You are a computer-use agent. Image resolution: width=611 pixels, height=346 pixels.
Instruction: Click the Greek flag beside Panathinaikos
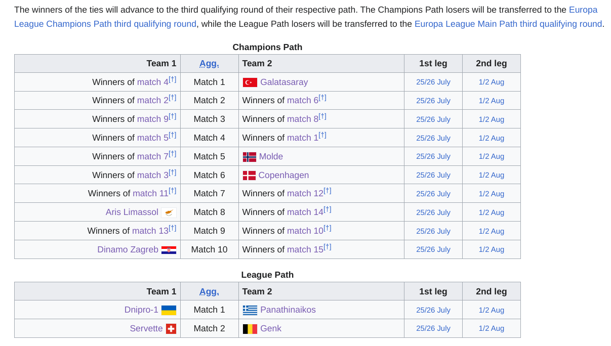point(250,310)
